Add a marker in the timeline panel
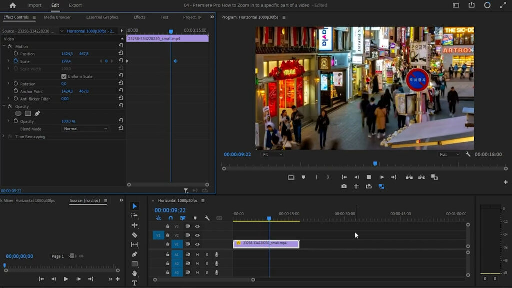Image resolution: width=512 pixels, height=288 pixels. 195,218
